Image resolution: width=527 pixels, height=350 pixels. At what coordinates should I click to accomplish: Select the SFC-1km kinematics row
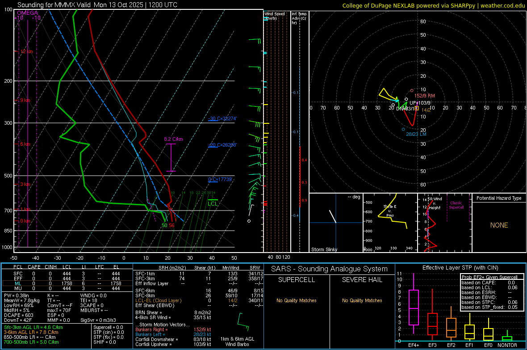tap(199, 274)
